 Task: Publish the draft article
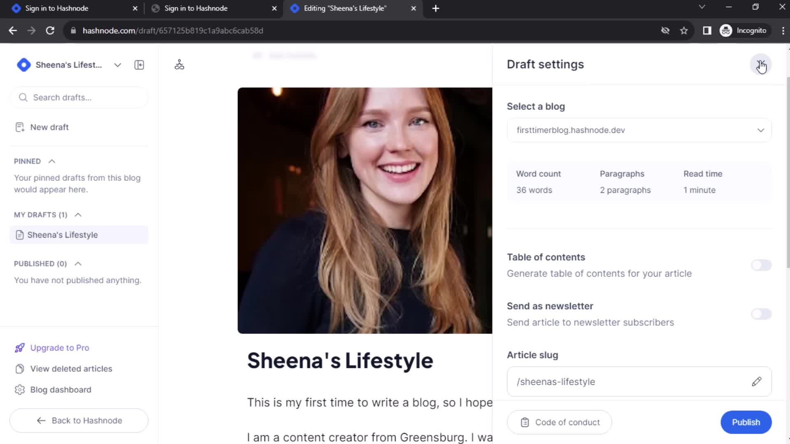coord(746,422)
